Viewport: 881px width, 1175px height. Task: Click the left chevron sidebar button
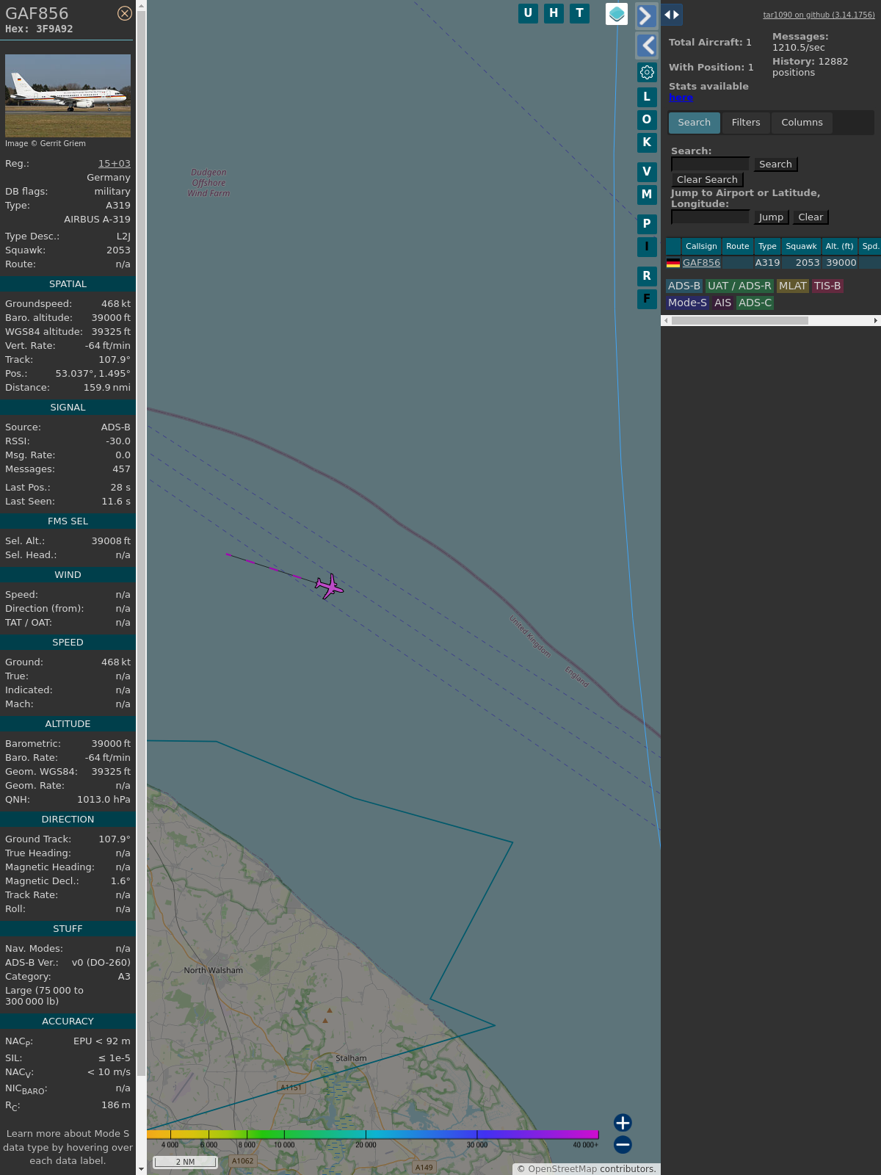(x=647, y=46)
